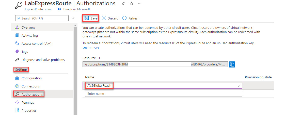Follow the Learn more link
Screen dimensions: 285x115
(x=91, y=47)
